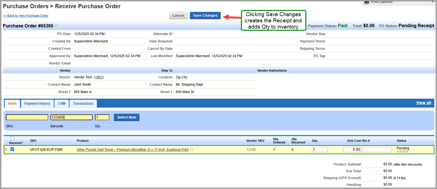This screenshot has width=437, height=189.
Task: Click the Cancel button
Action: [178, 16]
